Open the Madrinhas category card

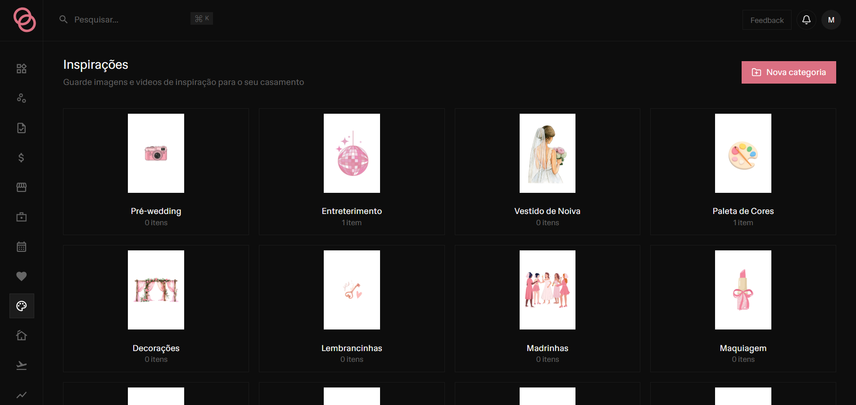(548, 308)
